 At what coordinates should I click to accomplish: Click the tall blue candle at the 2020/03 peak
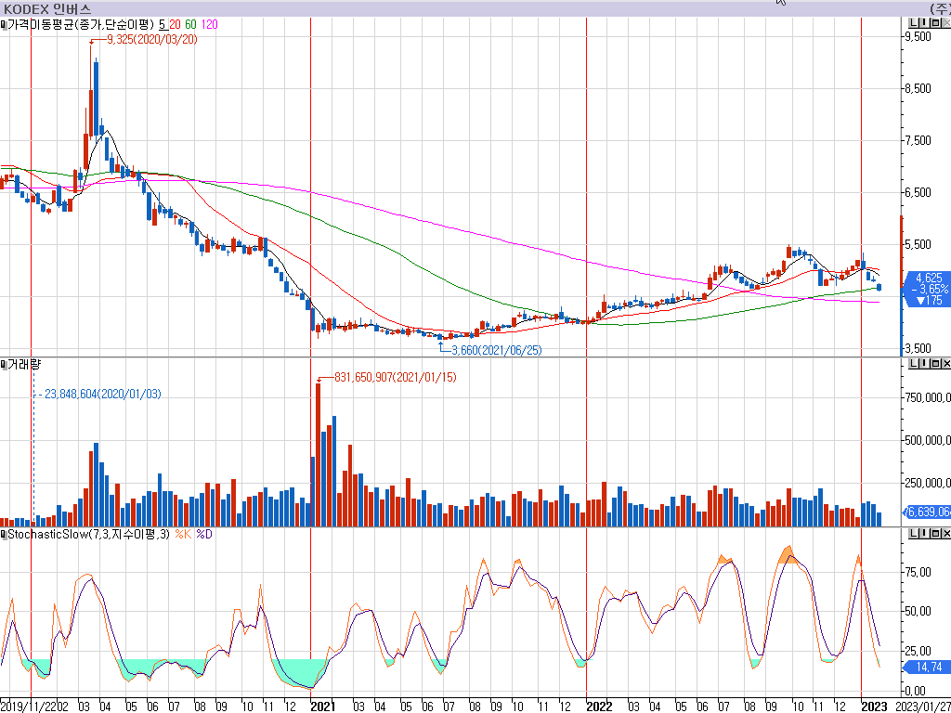pos(96,98)
